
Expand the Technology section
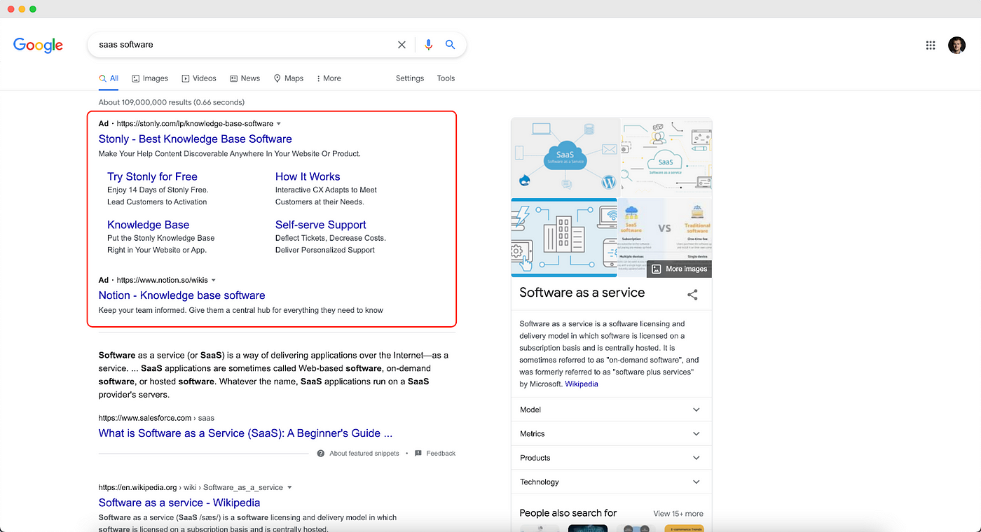click(x=612, y=482)
